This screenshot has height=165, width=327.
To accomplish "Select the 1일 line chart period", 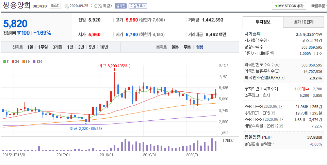I will [30, 47].
